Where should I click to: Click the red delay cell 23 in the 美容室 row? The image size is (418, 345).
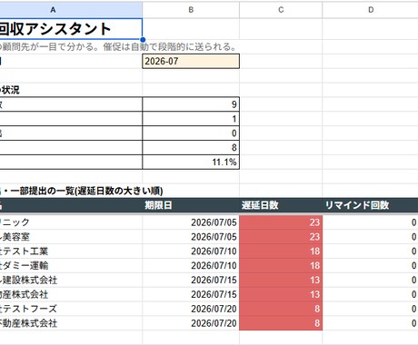(x=281, y=237)
